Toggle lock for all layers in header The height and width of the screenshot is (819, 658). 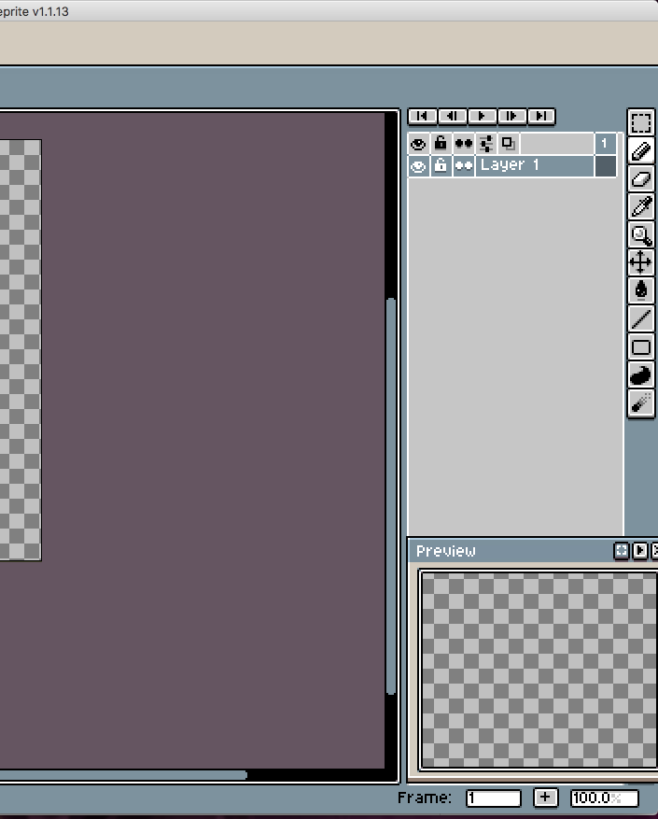coord(441,144)
